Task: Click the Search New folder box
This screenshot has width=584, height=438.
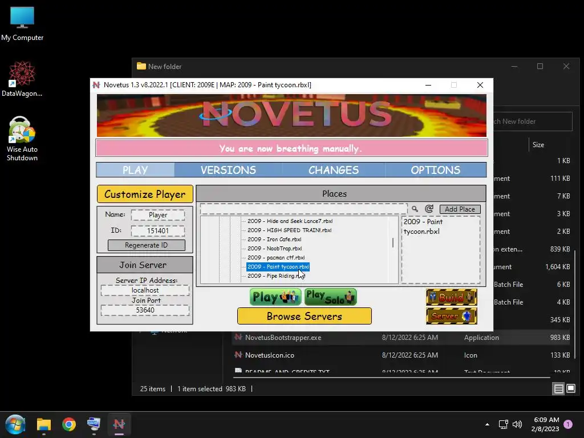Action: point(533,121)
